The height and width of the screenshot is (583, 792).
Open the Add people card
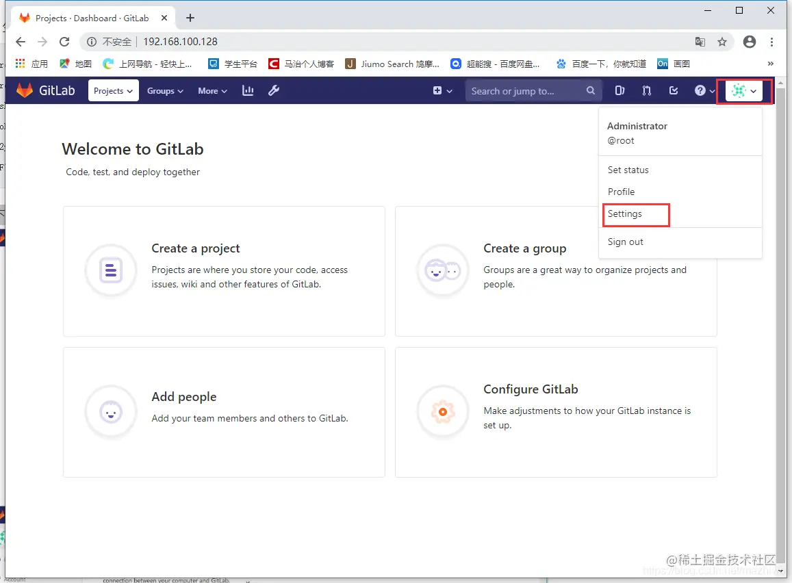click(224, 412)
